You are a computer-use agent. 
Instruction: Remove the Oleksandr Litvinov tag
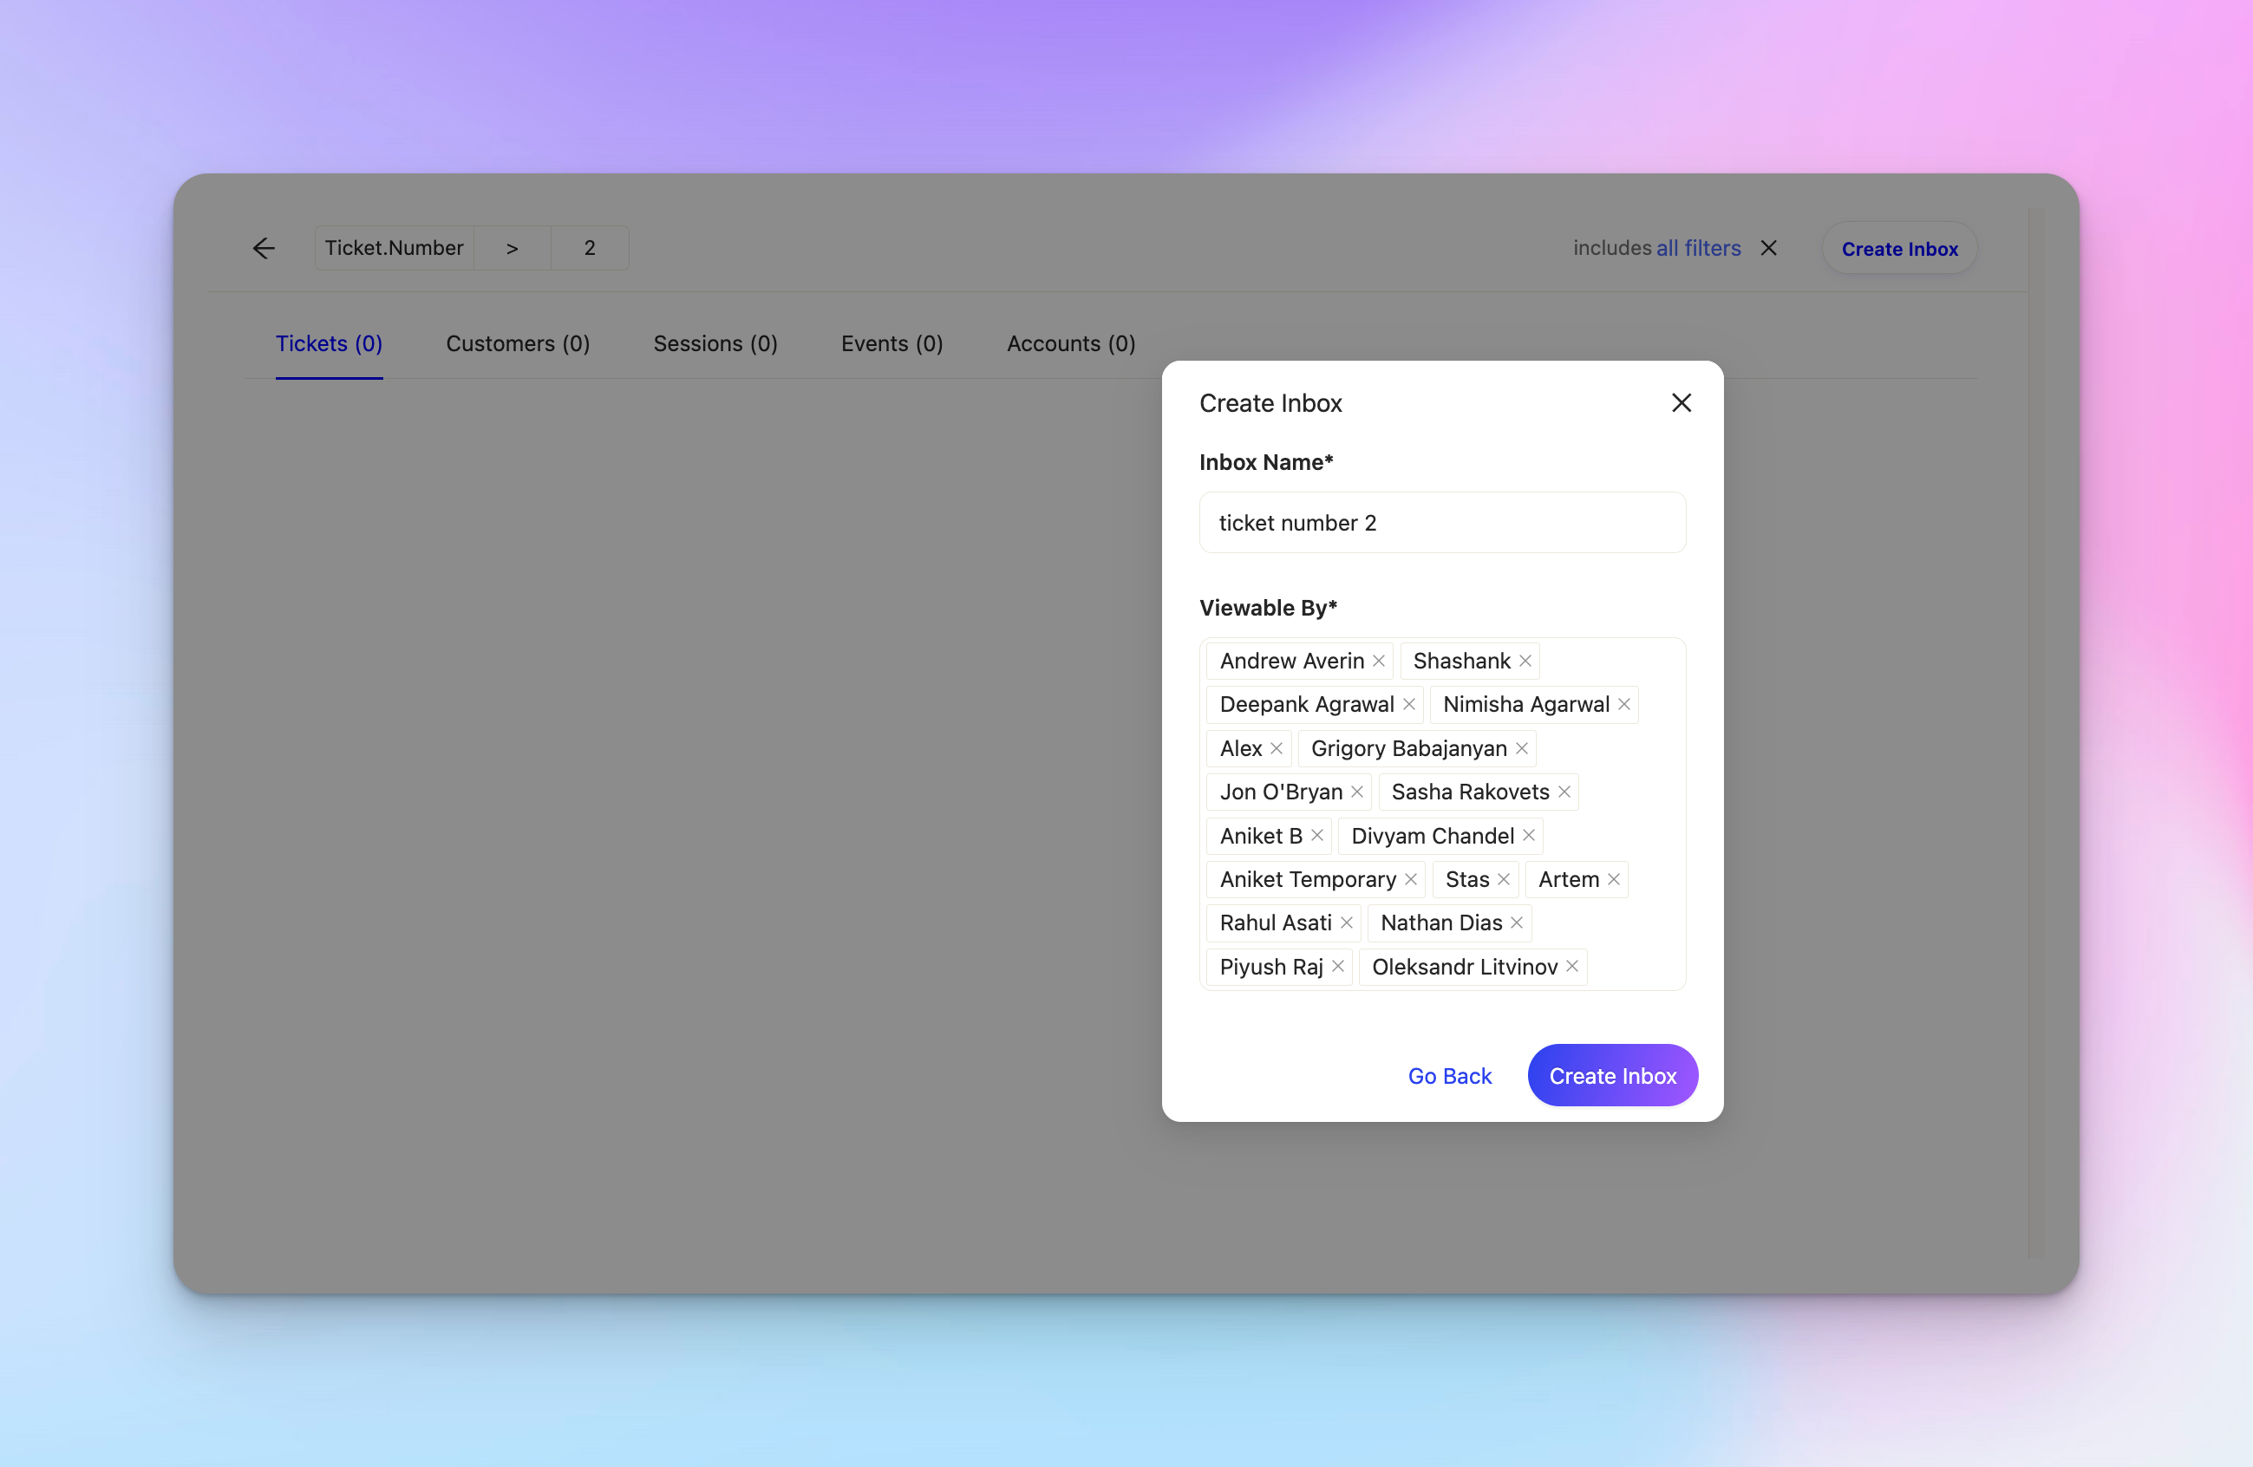1571,967
